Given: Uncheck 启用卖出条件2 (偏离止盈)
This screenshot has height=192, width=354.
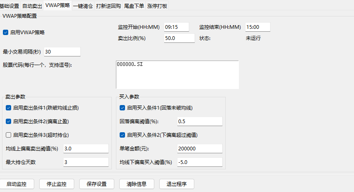Looking at the screenshot, I should click(9, 122).
